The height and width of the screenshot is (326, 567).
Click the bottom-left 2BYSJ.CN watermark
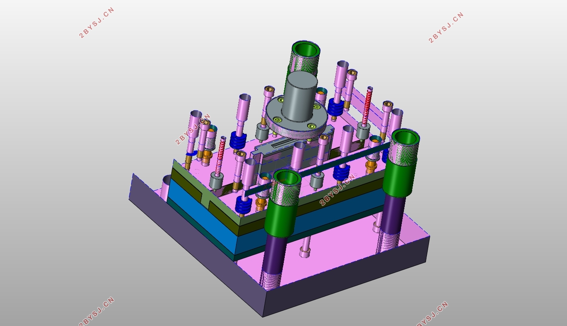pos(97,312)
